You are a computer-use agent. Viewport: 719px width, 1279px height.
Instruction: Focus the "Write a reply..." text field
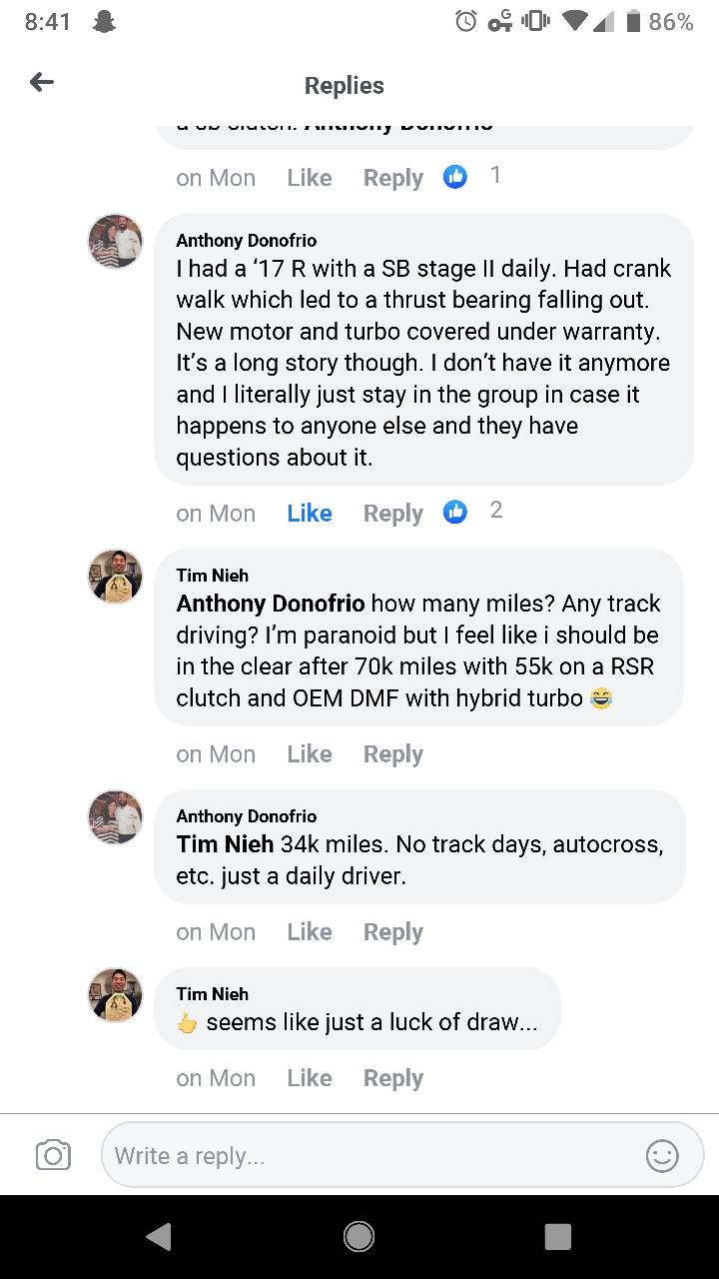[369, 1156]
